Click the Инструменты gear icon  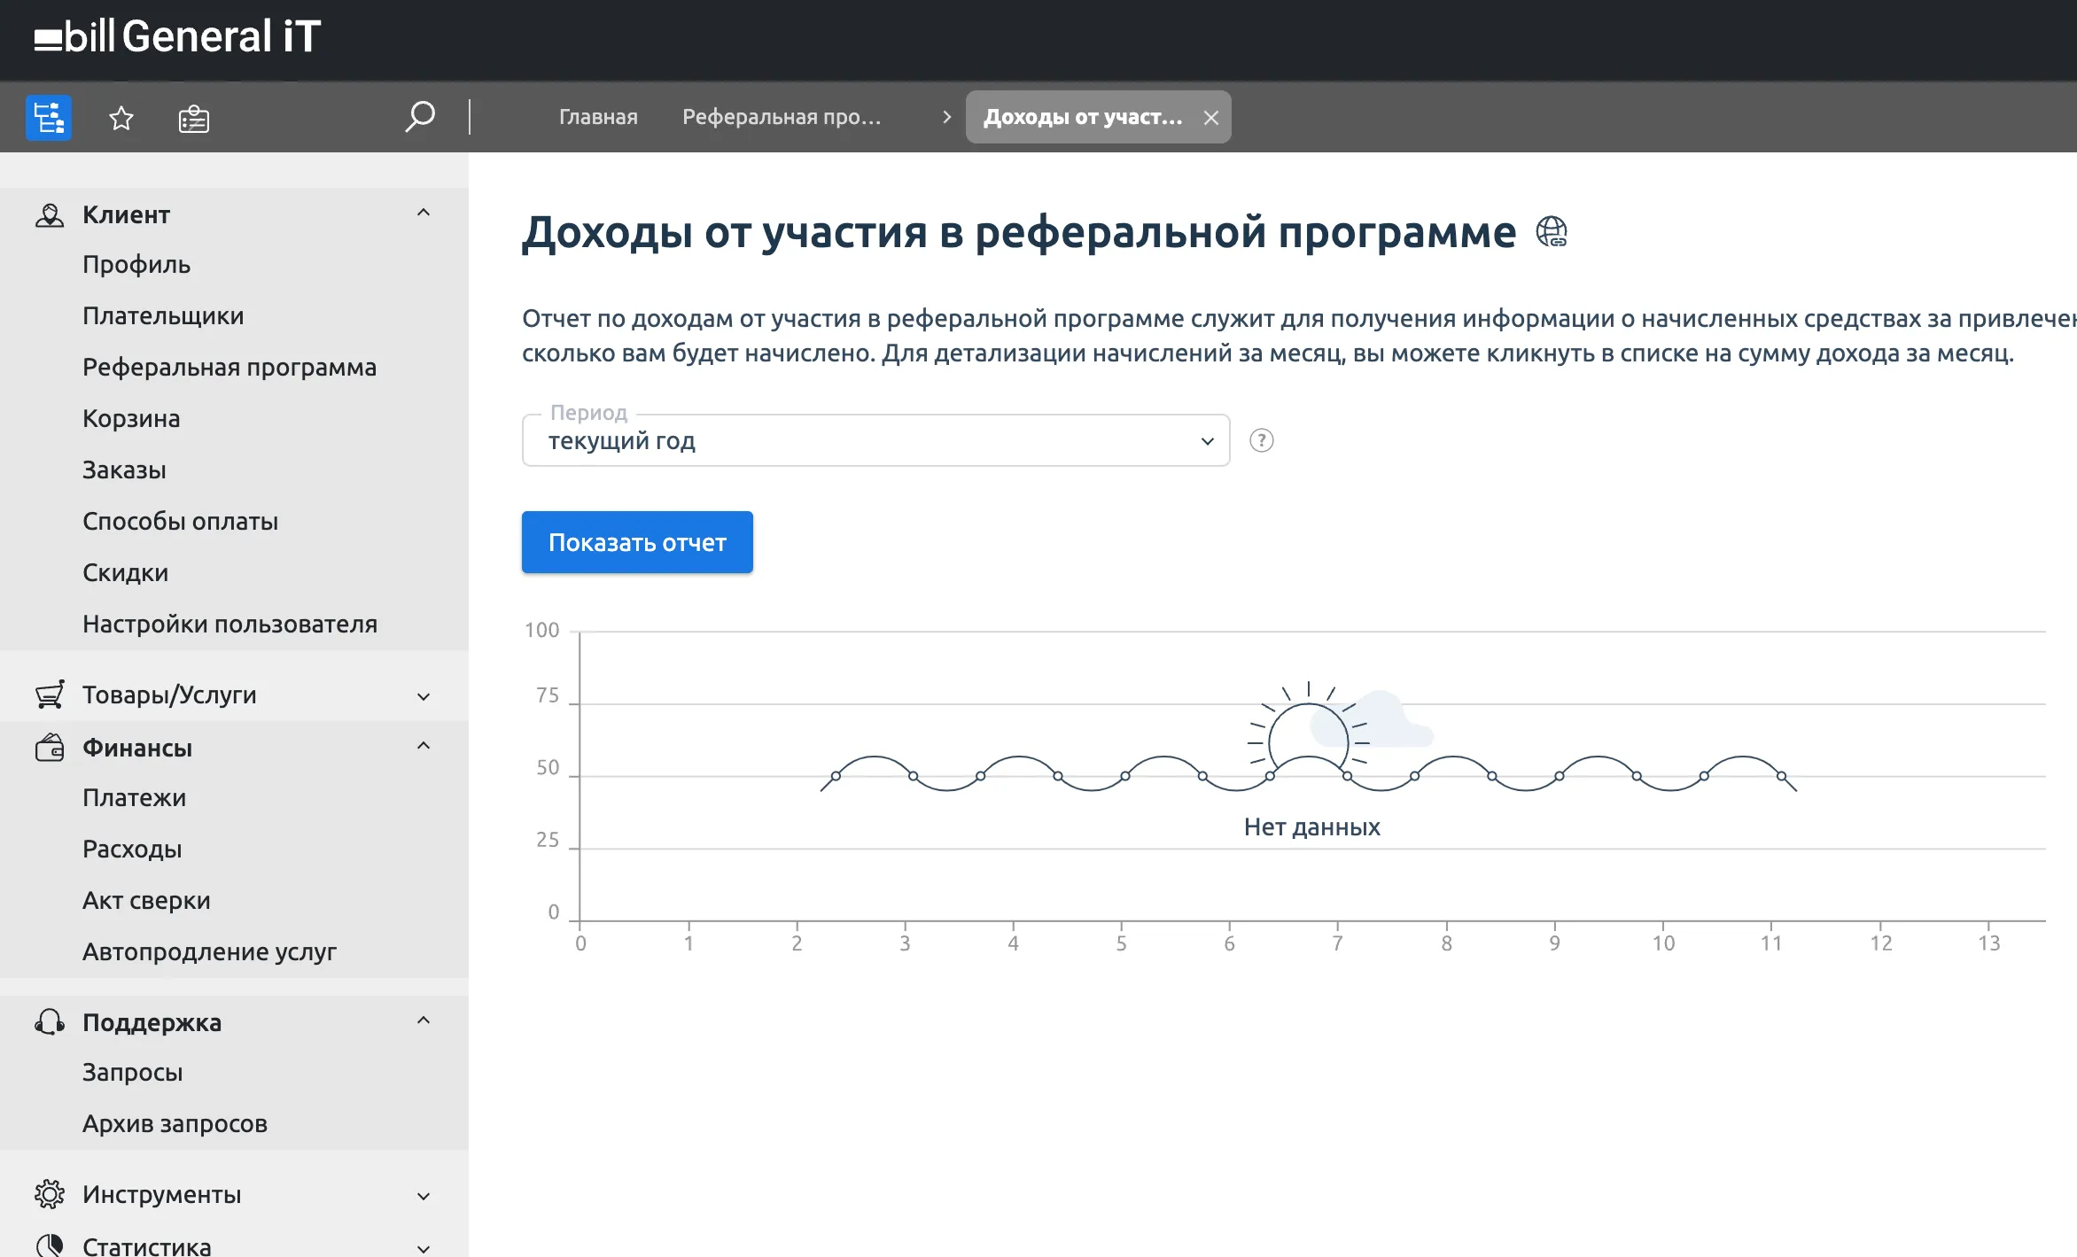coord(50,1194)
